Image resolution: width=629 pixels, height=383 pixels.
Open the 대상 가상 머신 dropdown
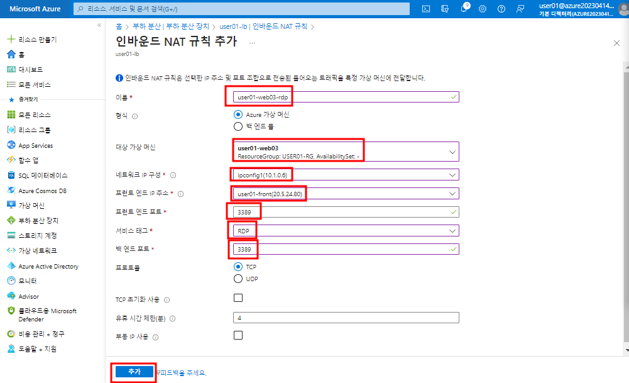(x=346, y=152)
